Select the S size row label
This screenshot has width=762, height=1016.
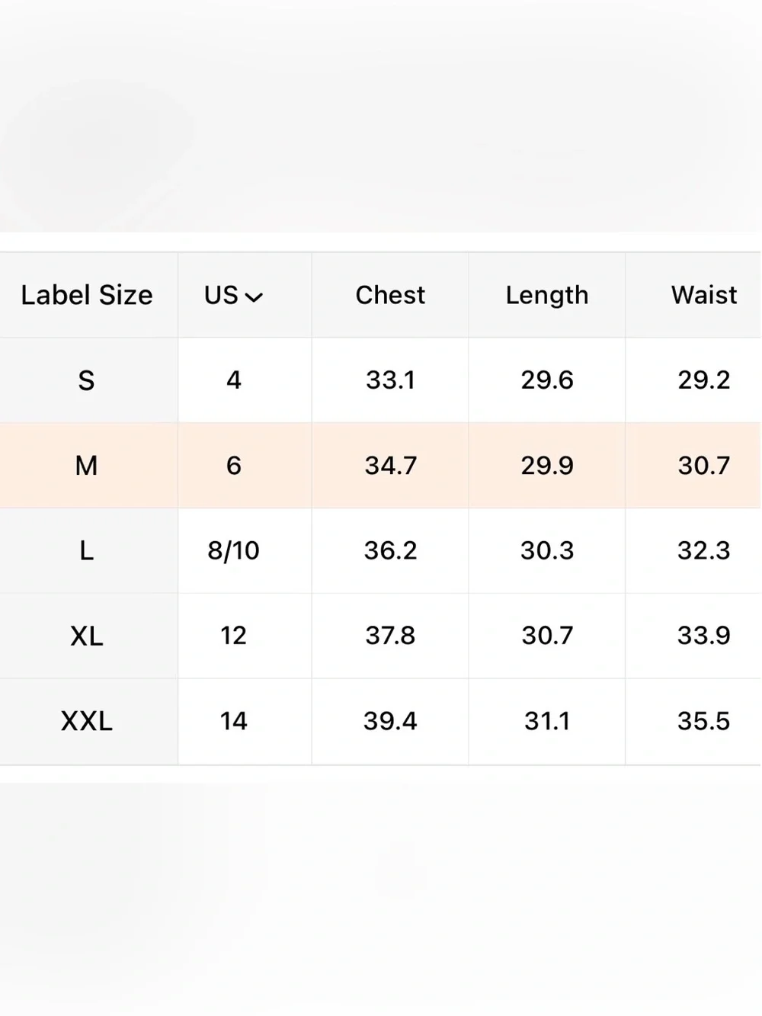(87, 380)
